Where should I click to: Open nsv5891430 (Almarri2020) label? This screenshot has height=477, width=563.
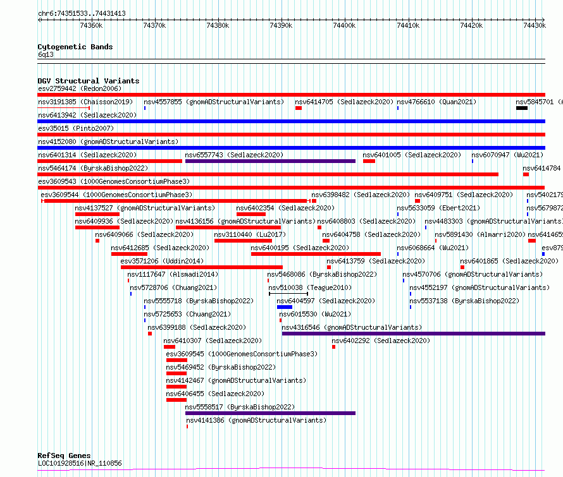[480, 234]
